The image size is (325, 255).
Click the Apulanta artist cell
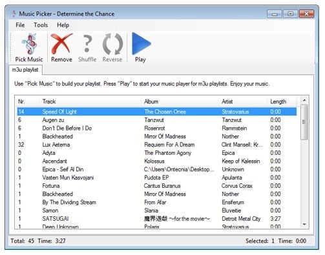click(x=232, y=178)
